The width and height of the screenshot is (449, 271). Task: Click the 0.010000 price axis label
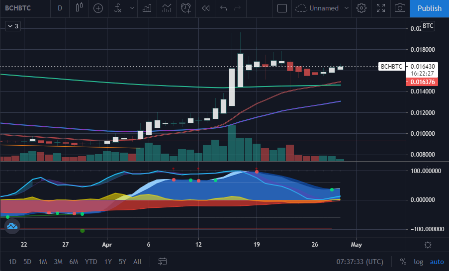[422, 133]
